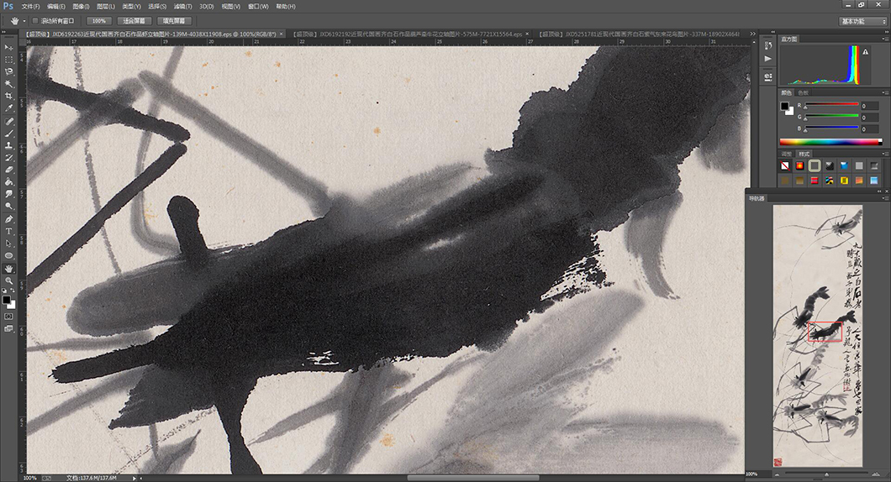Open the Actions panel play icon
This screenshot has height=482, width=891.
[768, 59]
